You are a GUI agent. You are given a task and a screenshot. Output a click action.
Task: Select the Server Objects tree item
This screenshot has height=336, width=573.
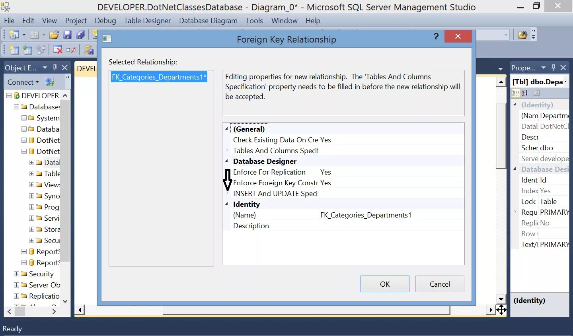point(44,285)
